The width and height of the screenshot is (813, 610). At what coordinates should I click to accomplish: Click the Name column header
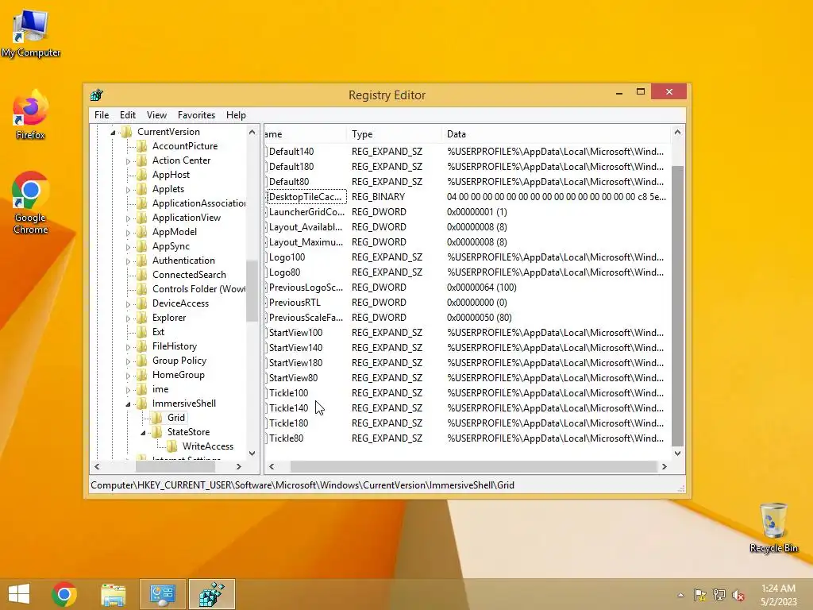[306, 133]
